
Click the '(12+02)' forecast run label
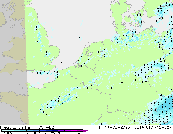(x=163, y=127)
